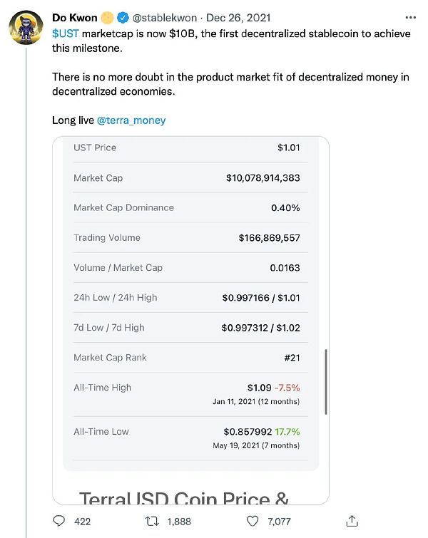Click the 1,888 retweets count
This screenshot has height=538, width=428.
pyautogui.click(x=178, y=522)
